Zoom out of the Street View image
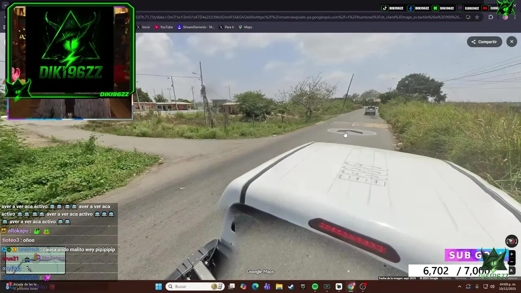The height and width of the screenshot is (293, 521). [512, 261]
